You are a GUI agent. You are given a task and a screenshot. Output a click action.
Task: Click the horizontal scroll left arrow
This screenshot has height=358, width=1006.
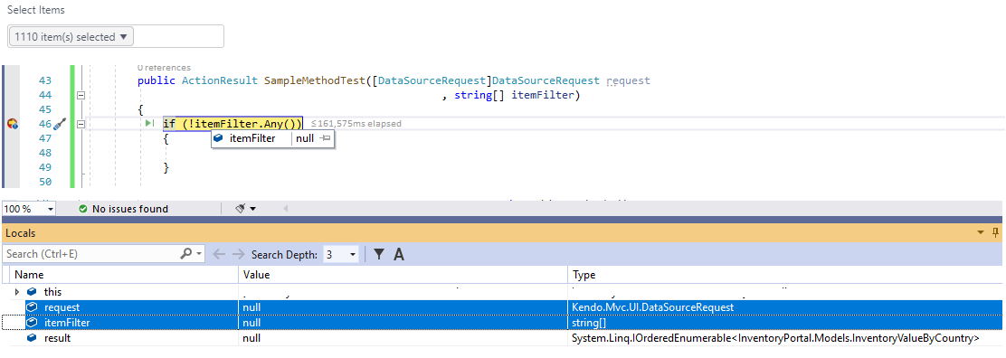click(x=285, y=209)
